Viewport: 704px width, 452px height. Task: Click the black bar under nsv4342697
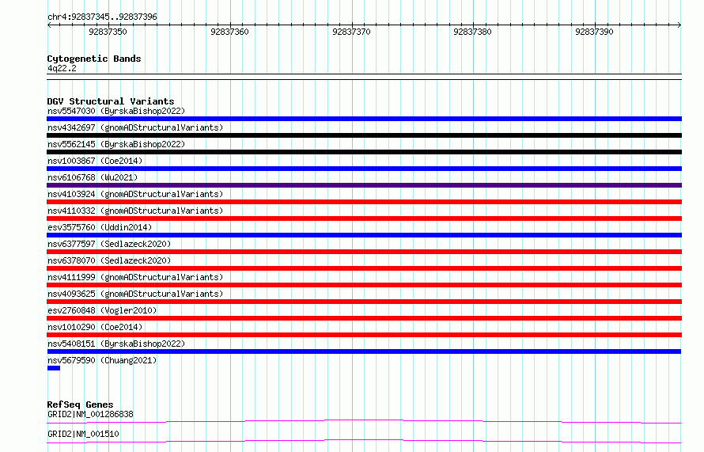pos(364,135)
